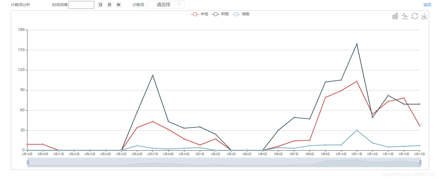Click the data zoom slider track
This screenshot has width=439, height=179.
[x=224, y=162]
